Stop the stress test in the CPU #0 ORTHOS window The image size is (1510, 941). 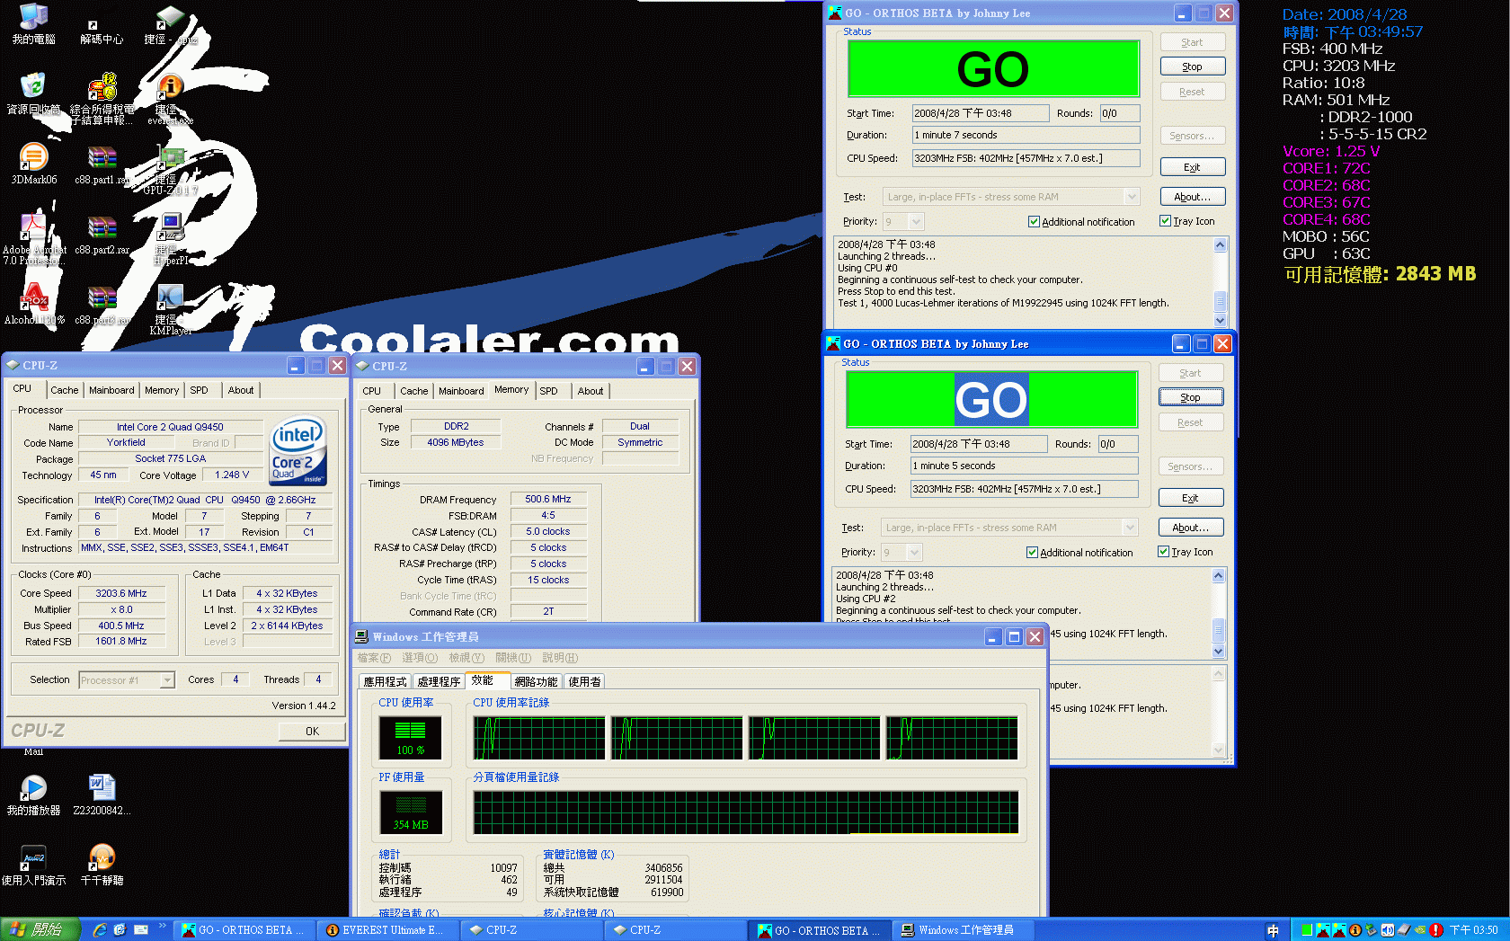(1192, 67)
